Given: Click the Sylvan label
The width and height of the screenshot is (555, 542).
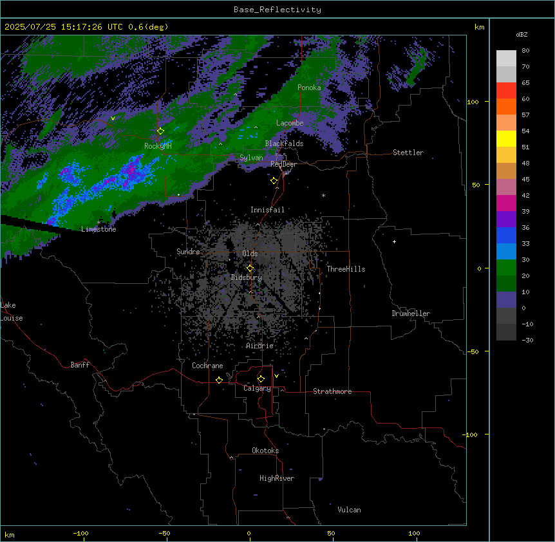Looking at the screenshot, I should coord(251,158).
